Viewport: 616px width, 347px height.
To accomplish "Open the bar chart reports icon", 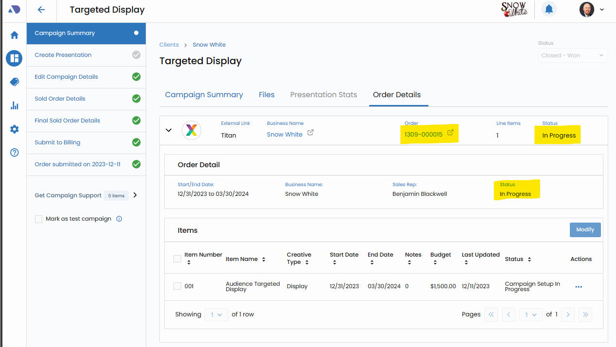I will pyautogui.click(x=14, y=105).
